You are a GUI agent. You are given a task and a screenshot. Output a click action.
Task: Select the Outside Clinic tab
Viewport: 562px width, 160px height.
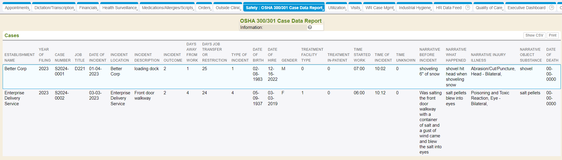228,8
